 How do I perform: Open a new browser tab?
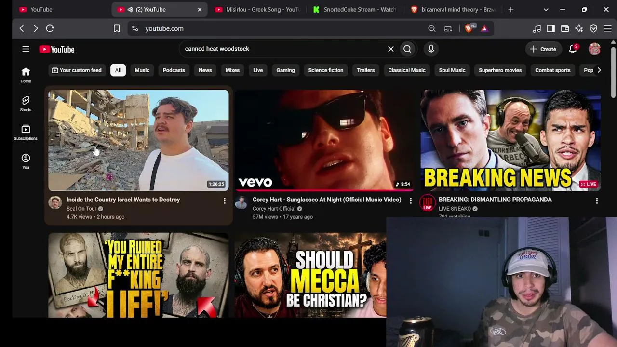510,9
